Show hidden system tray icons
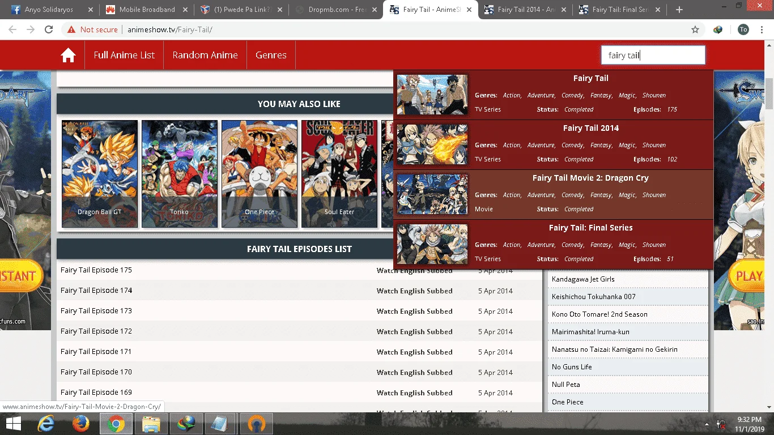This screenshot has width=774, height=435. point(707,424)
